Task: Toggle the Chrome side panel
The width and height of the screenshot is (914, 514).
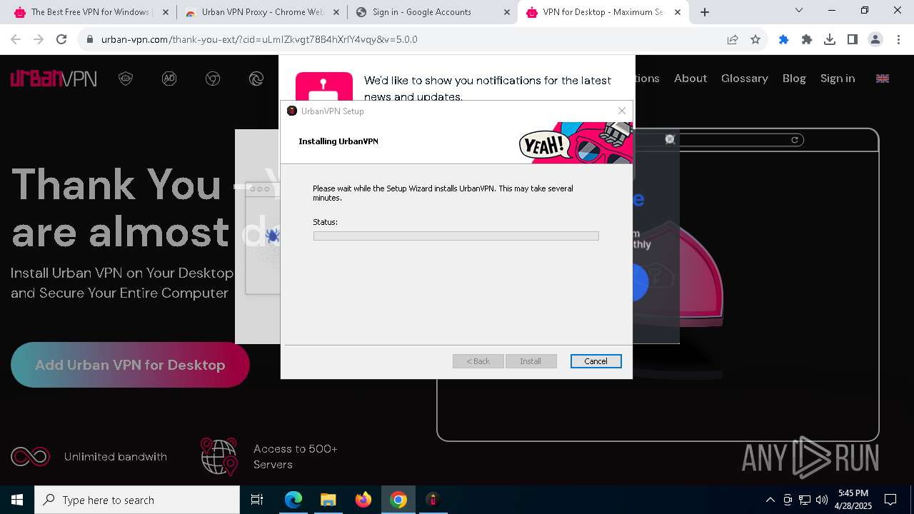Action: pos(853,39)
